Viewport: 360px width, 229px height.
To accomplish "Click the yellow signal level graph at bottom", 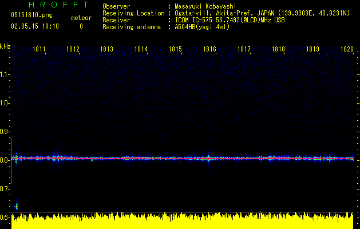I will (x=183, y=221).
